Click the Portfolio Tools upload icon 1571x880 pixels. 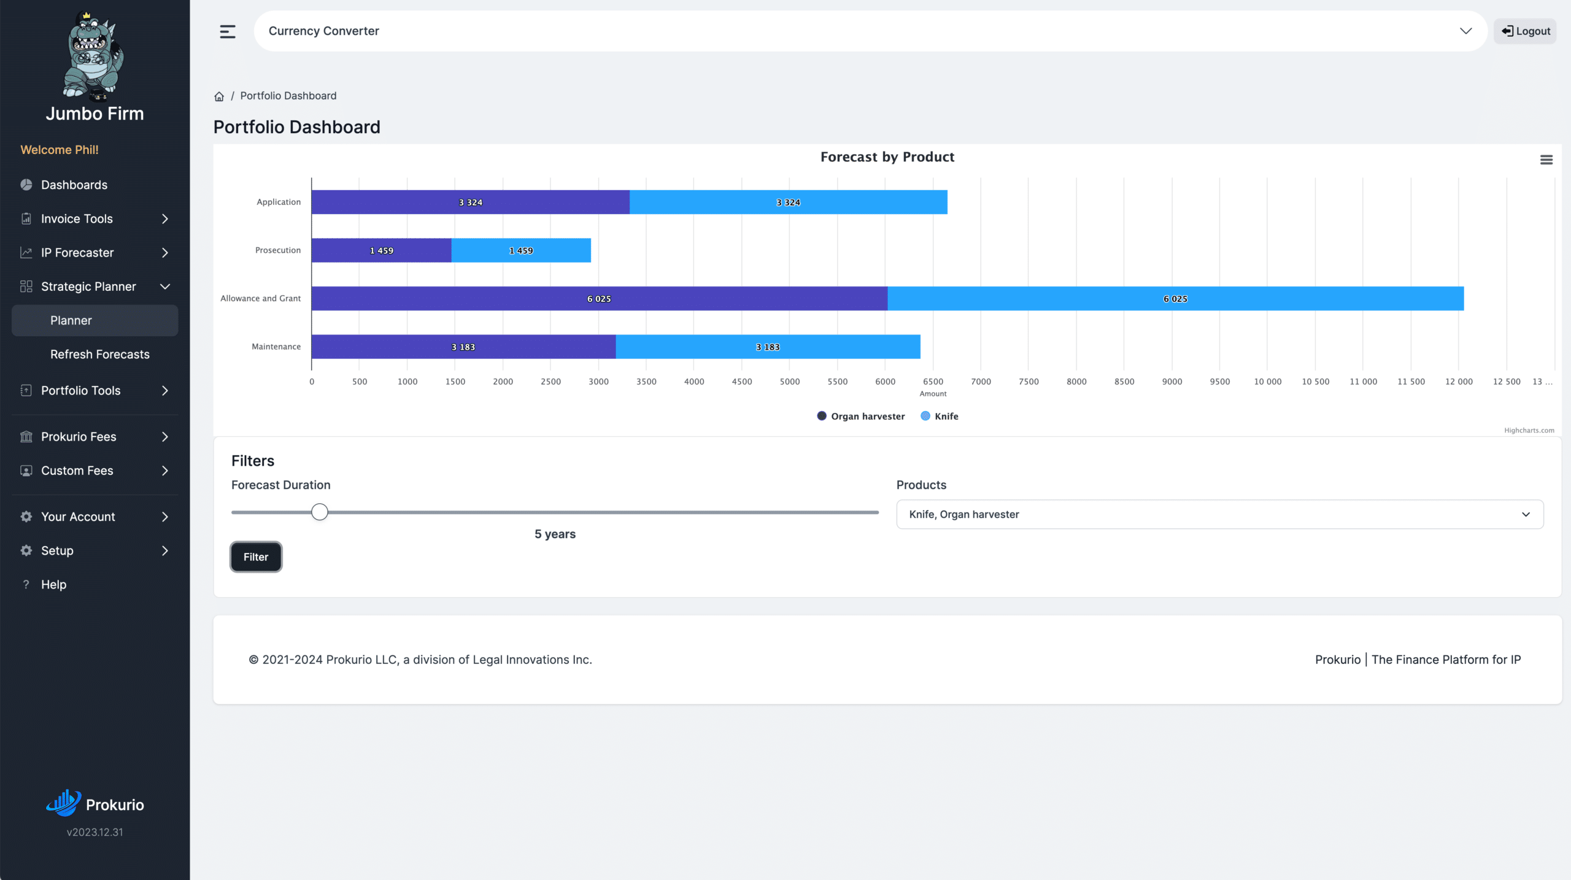[x=26, y=390]
